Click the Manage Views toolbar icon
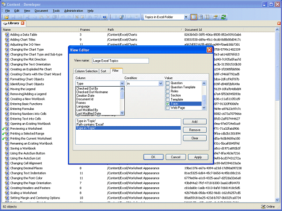Screen dimensions: 282x211 tap(215, 17)
